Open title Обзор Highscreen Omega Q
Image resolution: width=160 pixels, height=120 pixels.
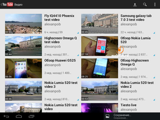[x=134, y=62]
